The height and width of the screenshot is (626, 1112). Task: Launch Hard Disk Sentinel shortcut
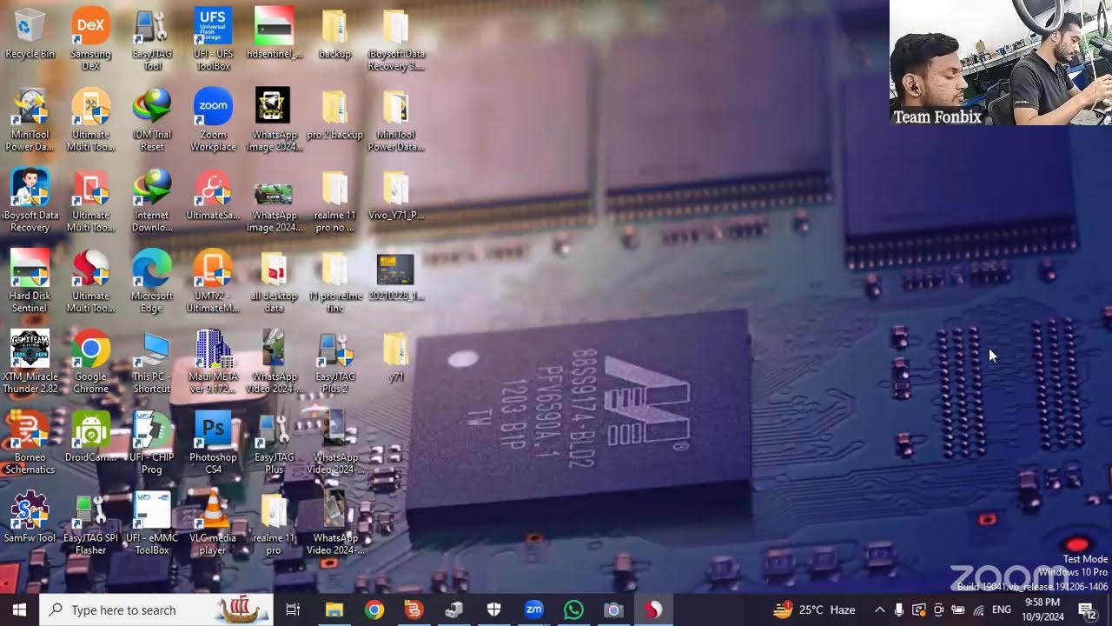[30, 282]
